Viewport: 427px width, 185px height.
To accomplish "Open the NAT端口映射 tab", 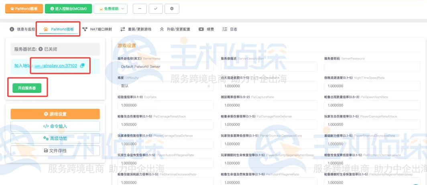I will (97, 29).
